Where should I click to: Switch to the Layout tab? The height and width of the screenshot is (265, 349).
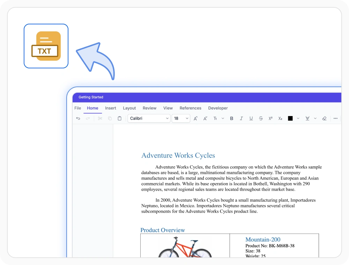129,108
